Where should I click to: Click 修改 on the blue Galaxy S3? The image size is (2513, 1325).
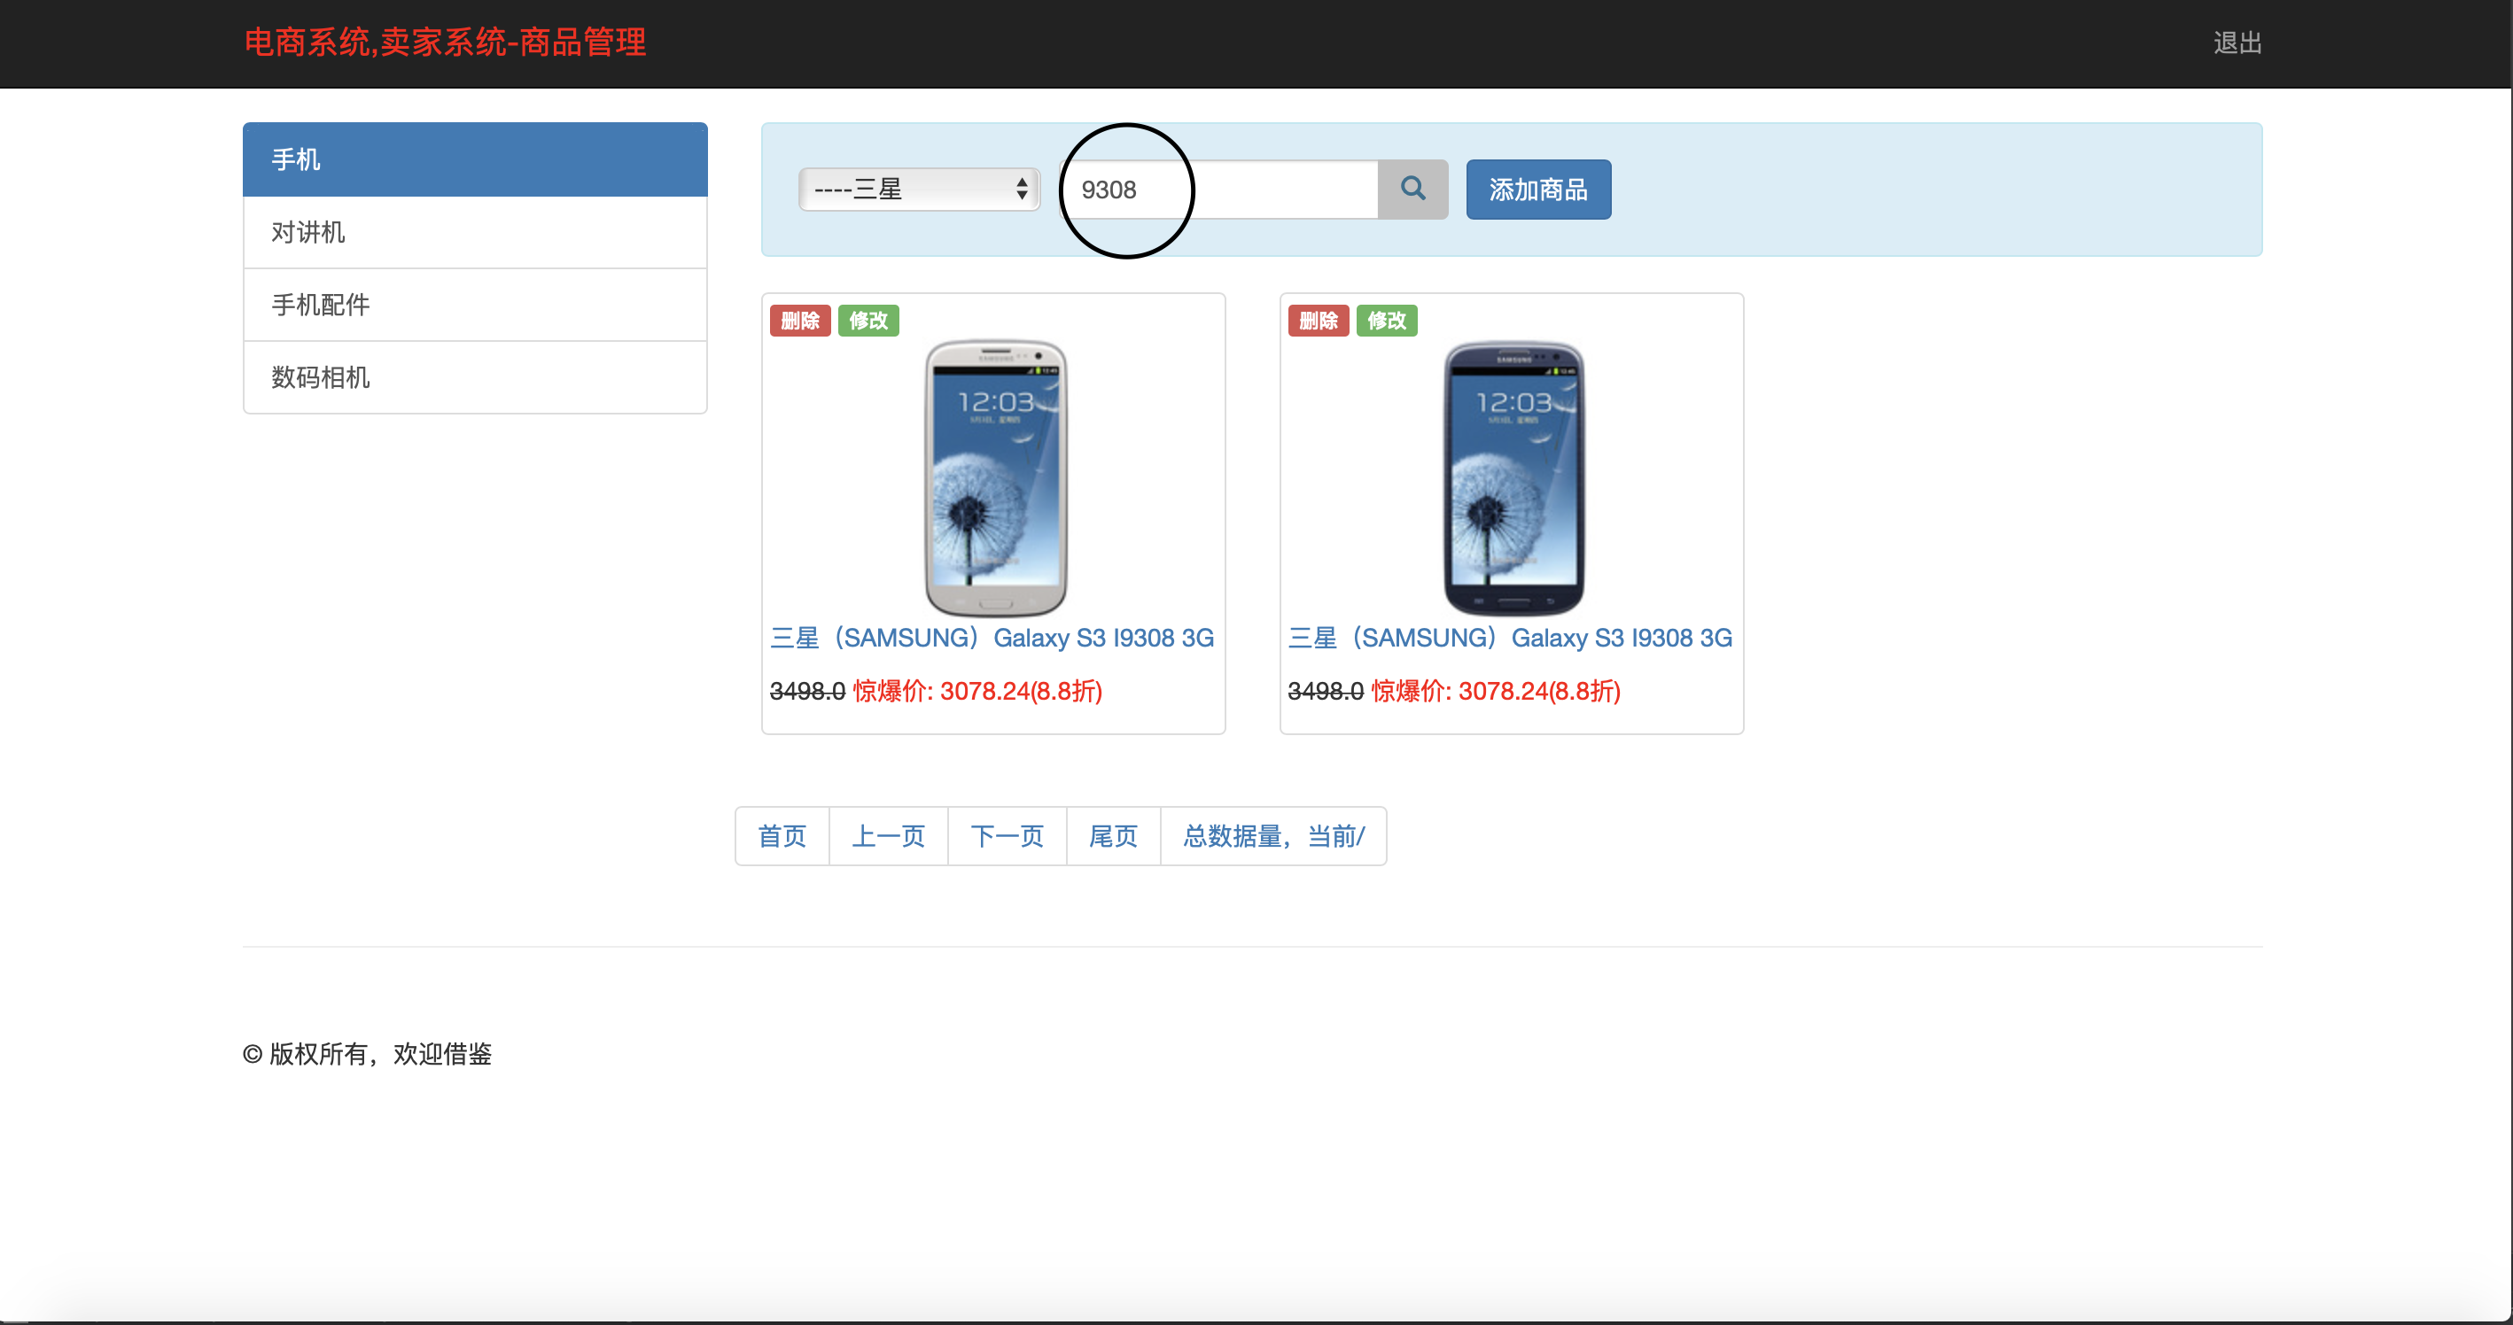click(x=1385, y=320)
